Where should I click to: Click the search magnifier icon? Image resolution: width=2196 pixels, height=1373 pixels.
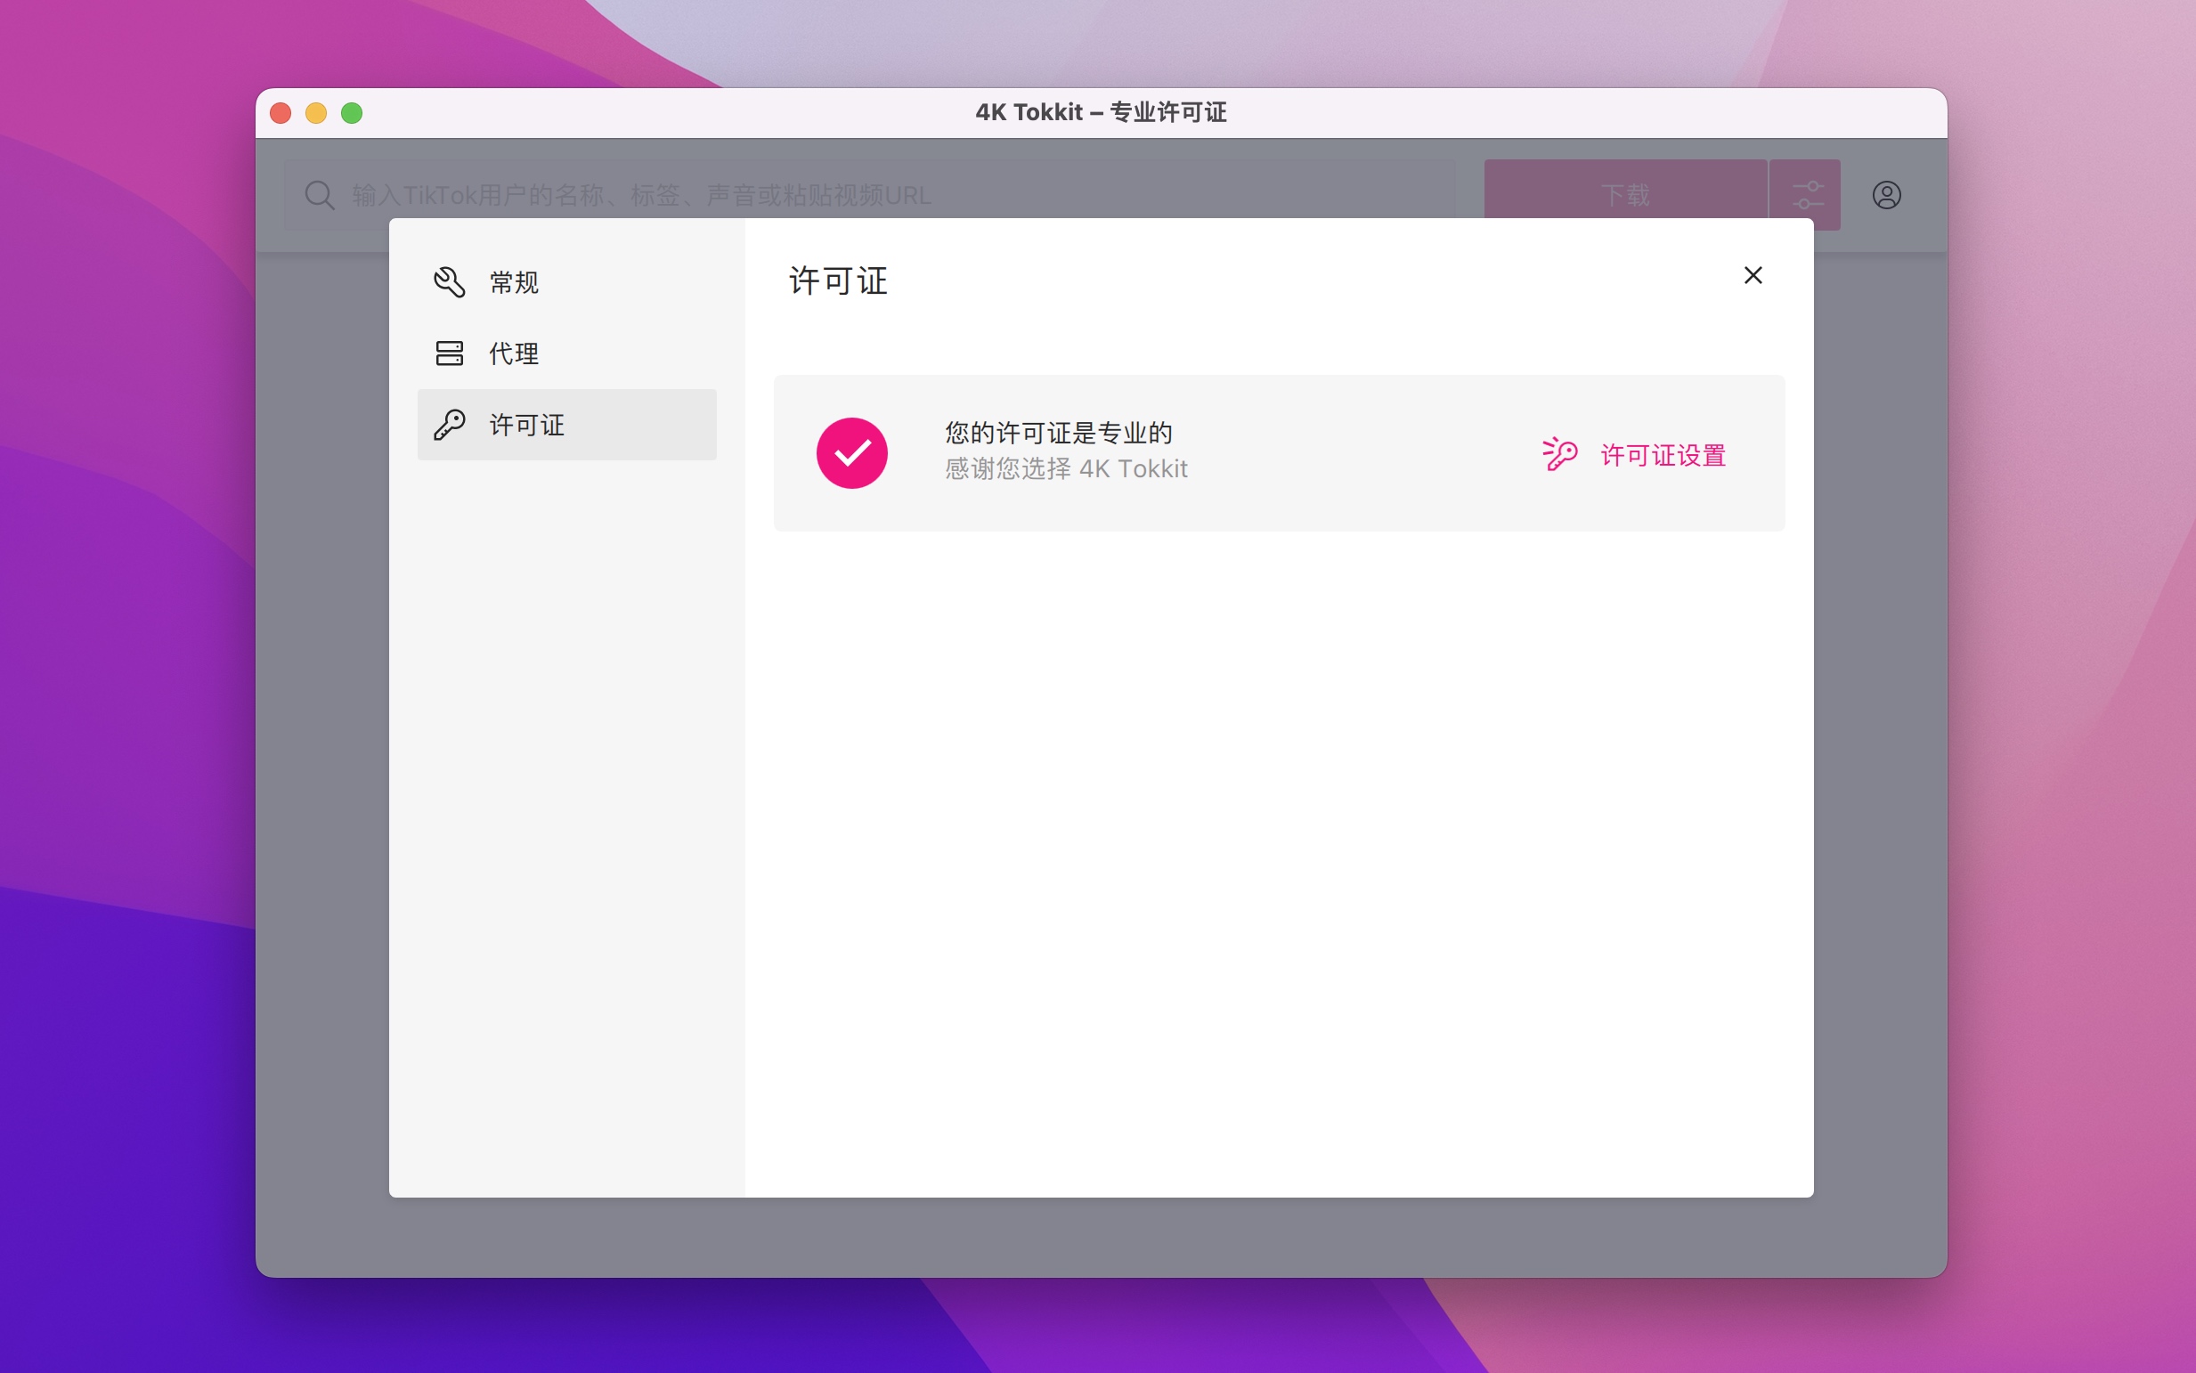320,194
